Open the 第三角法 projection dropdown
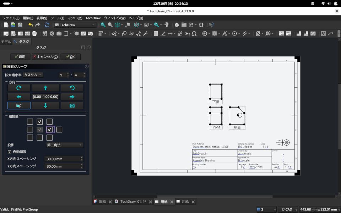This screenshot has height=213, width=341. click(x=65, y=145)
